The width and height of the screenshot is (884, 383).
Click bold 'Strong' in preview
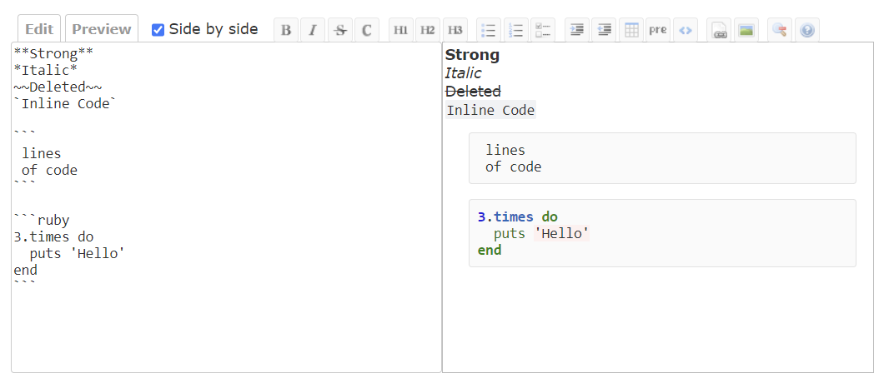pos(473,55)
